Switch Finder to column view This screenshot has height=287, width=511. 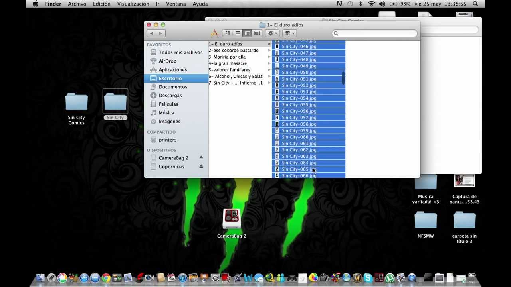[x=248, y=33]
